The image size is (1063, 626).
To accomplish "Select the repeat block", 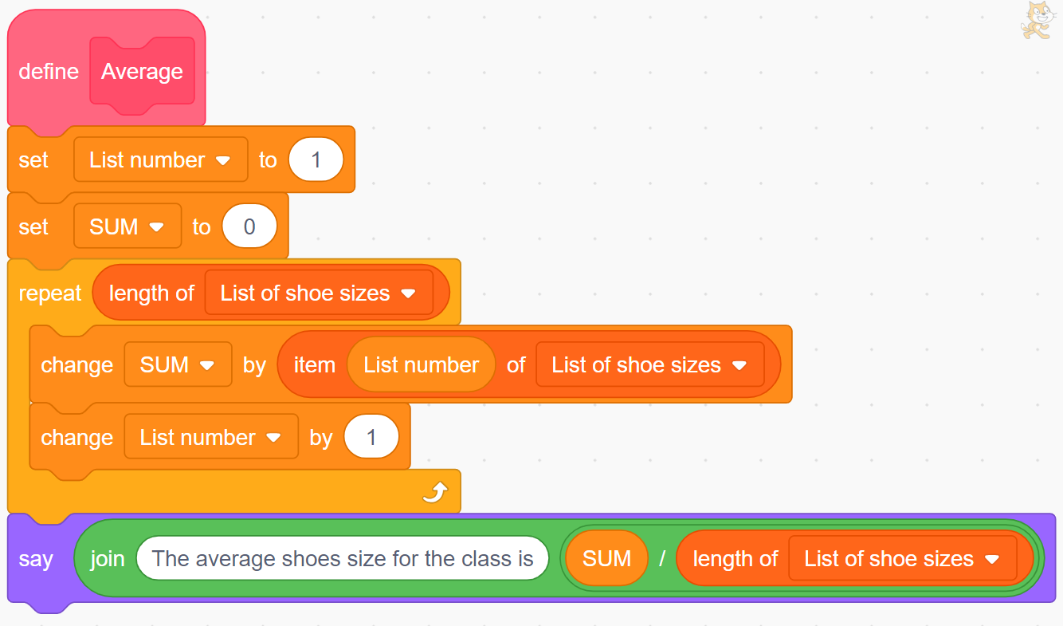I will click(49, 293).
